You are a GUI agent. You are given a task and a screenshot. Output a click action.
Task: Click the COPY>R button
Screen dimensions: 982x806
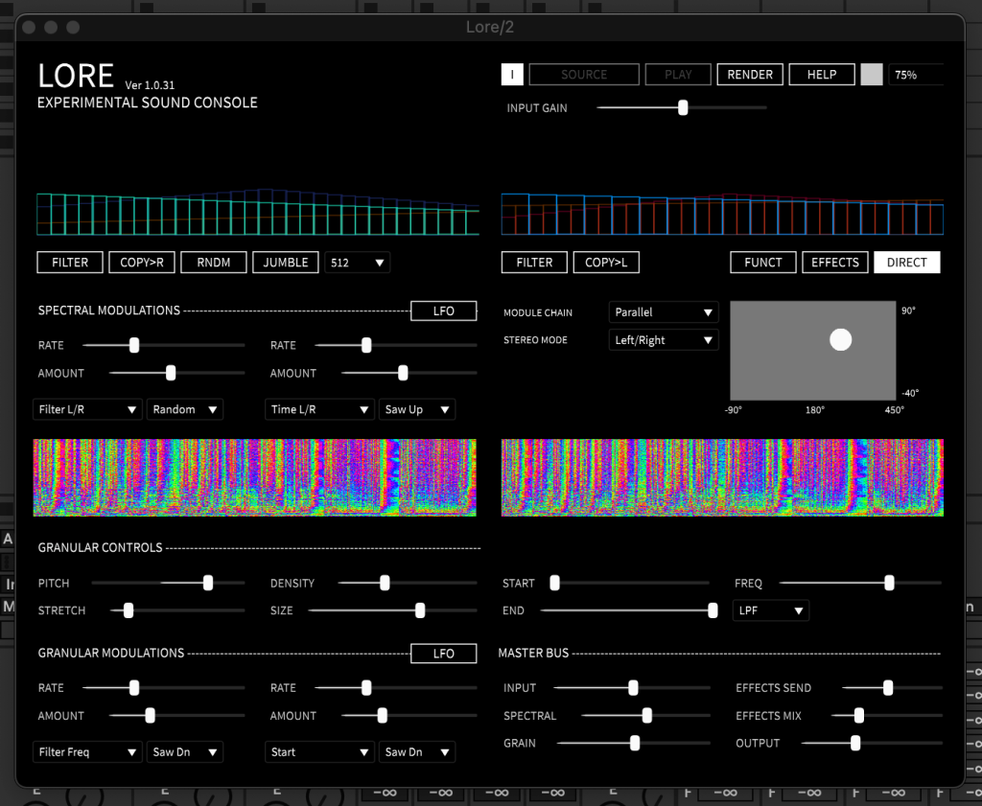[142, 263]
